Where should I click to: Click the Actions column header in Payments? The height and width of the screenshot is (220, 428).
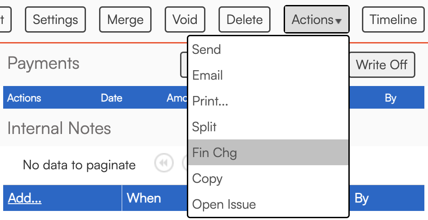(x=24, y=98)
